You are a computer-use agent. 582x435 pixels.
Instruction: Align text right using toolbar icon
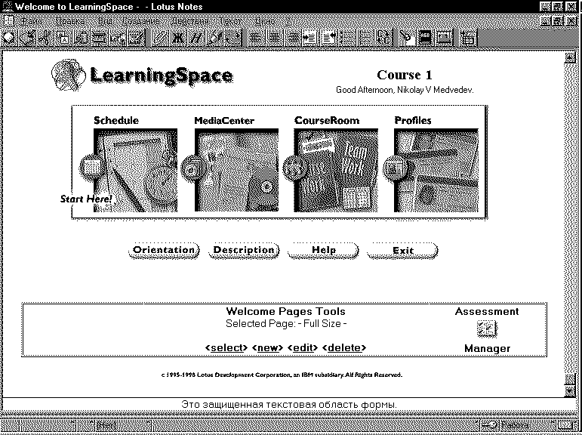[292, 39]
